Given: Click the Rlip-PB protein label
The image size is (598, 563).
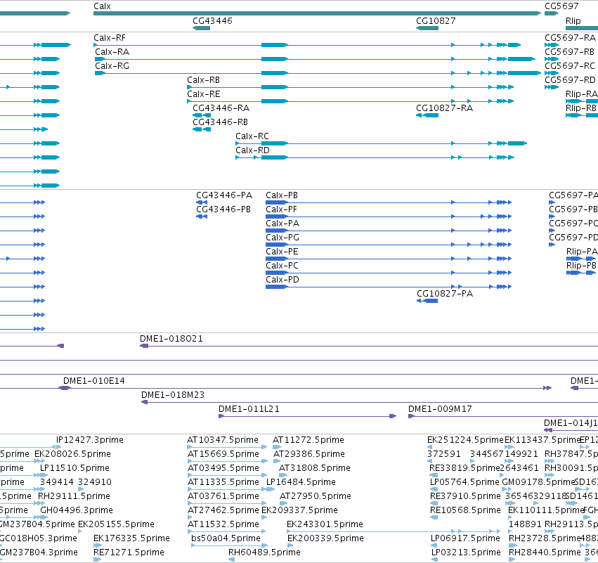Looking at the screenshot, I should 581,266.
